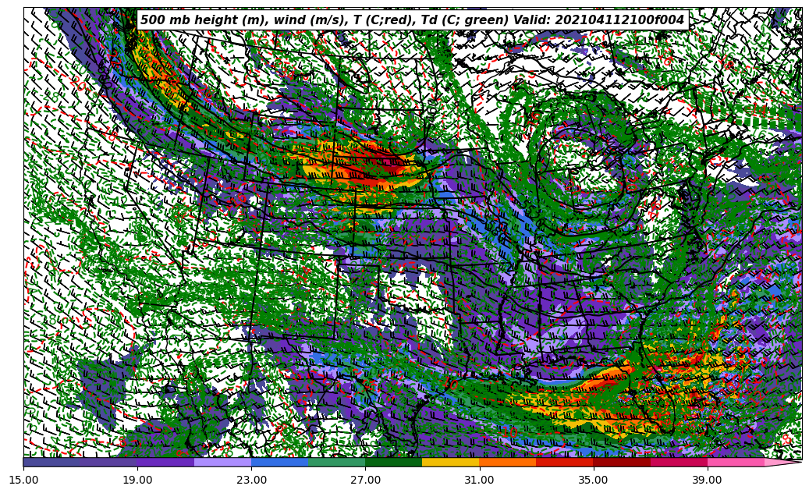Select the dark red colorbar segment right of 35.00

point(621,462)
